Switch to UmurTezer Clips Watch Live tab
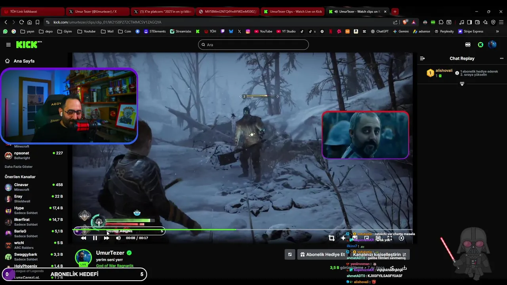This screenshot has height=285, width=507. [x=292, y=11]
